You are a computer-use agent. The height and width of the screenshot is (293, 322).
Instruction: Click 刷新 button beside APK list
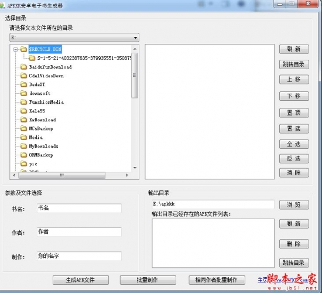(x=294, y=224)
